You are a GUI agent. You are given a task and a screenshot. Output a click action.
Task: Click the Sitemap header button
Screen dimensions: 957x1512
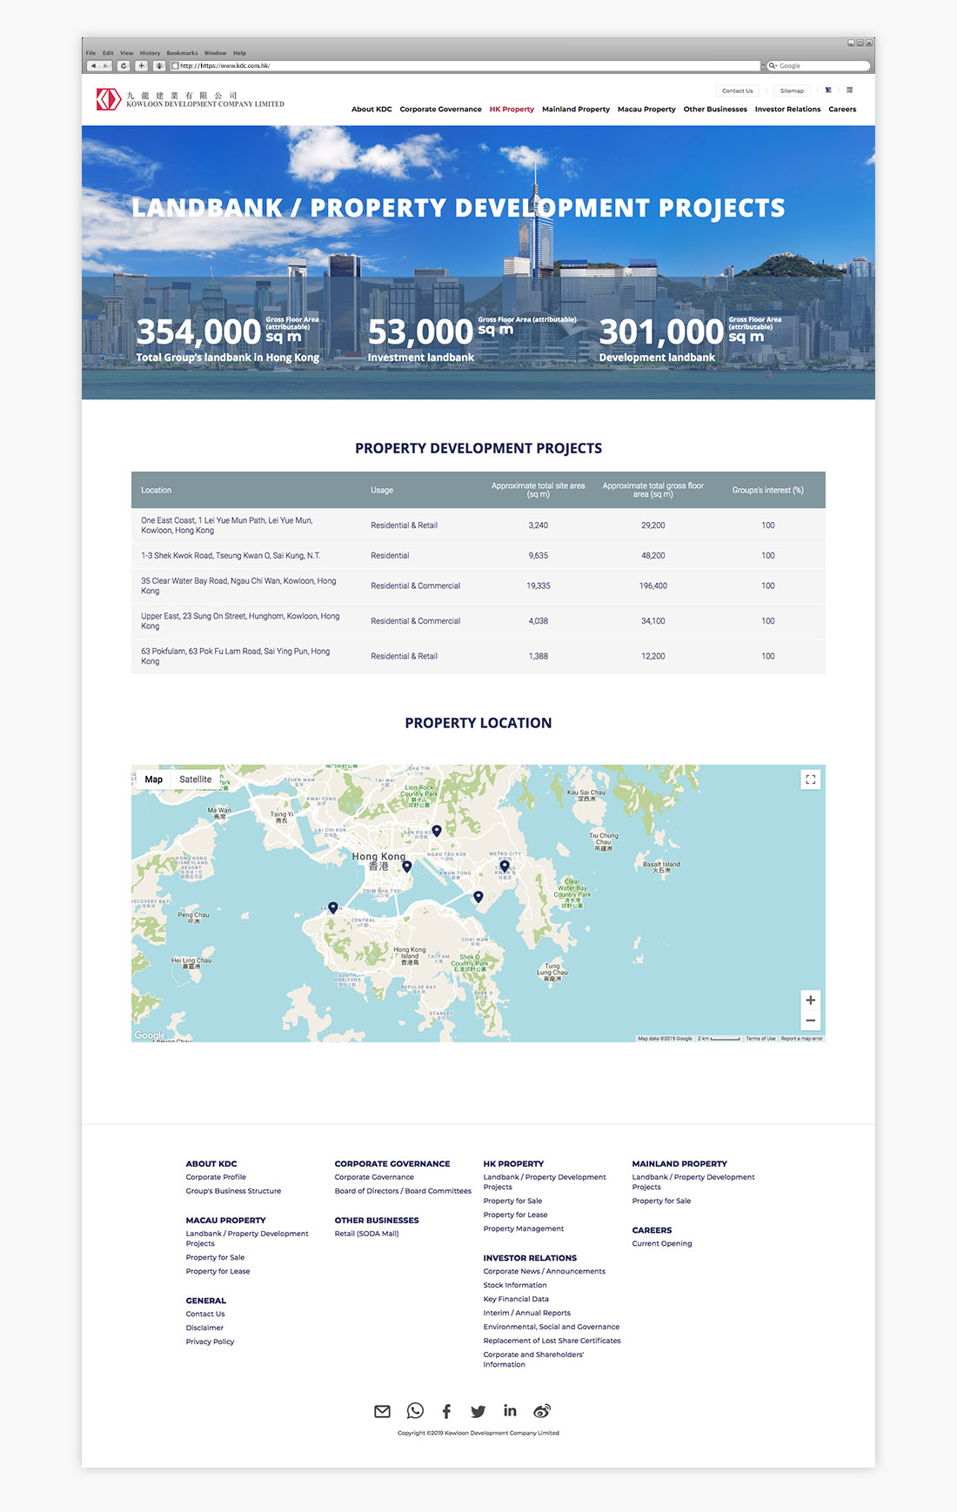click(x=792, y=90)
